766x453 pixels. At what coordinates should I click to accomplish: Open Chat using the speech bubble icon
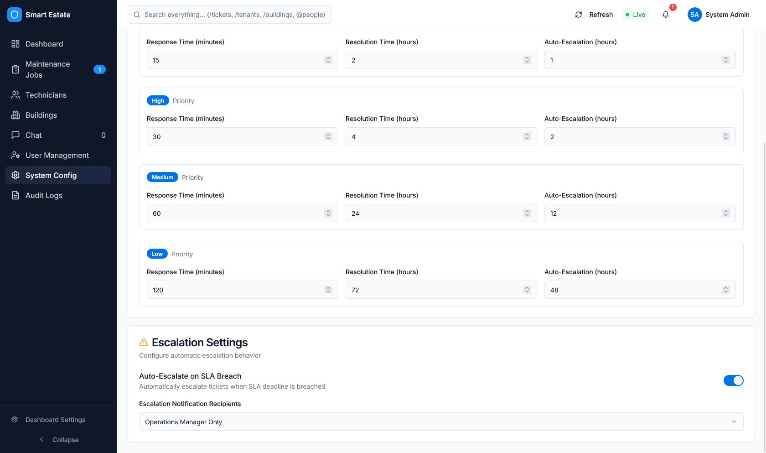(15, 135)
